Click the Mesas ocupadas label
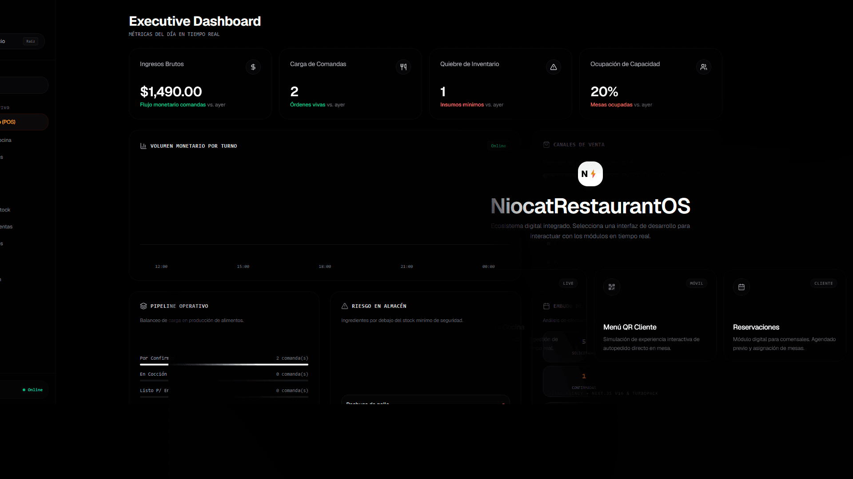The height and width of the screenshot is (479, 853). click(x=611, y=105)
